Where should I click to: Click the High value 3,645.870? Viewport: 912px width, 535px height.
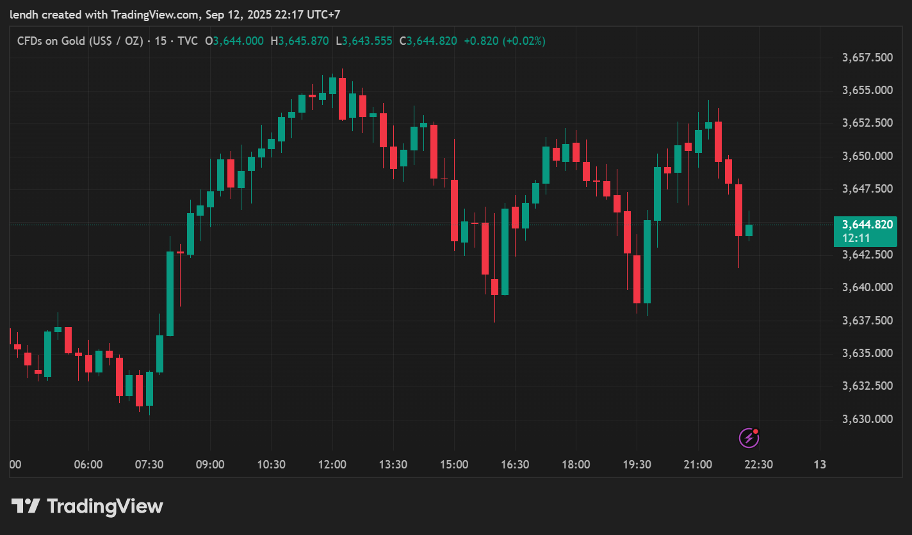click(304, 41)
